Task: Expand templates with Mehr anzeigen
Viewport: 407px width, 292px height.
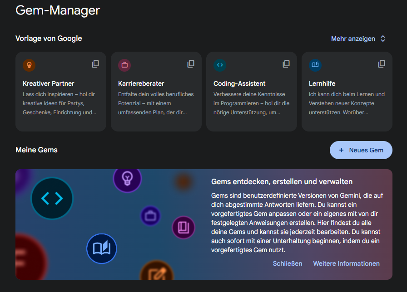Action: pyautogui.click(x=358, y=39)
